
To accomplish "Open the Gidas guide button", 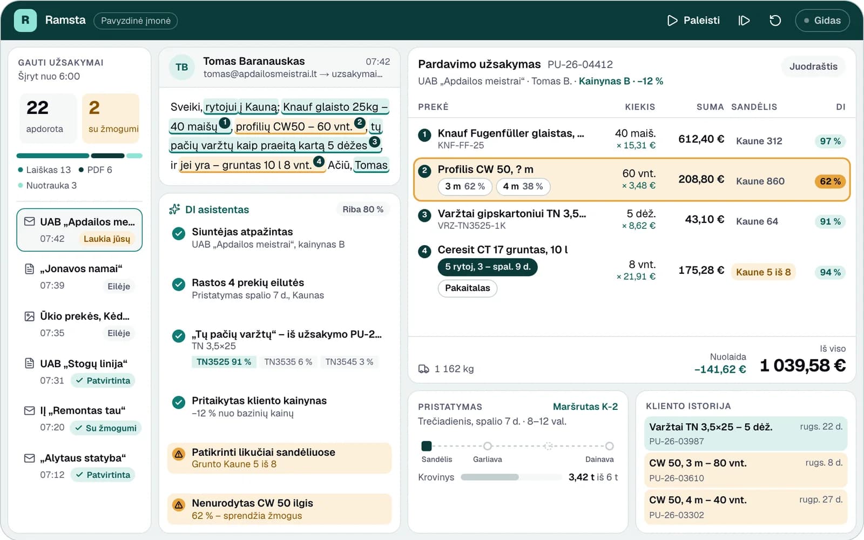I will coord(822,21).
